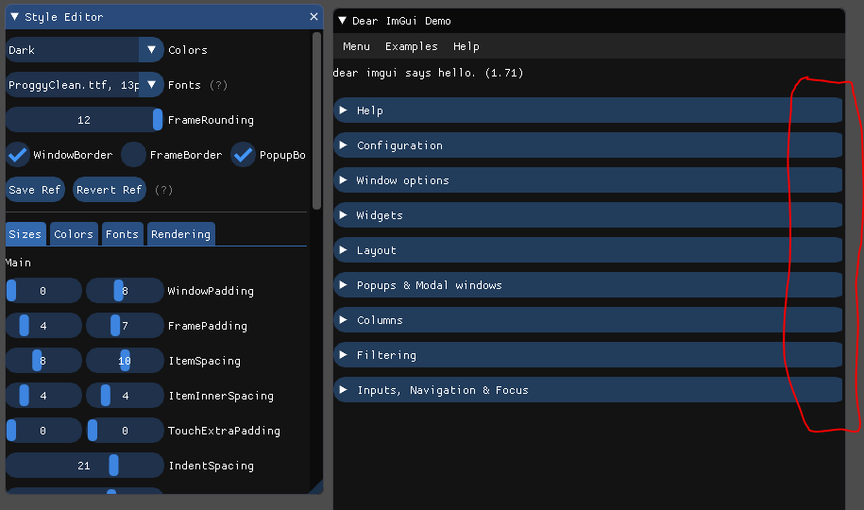Expand the Help section
Screen dimensions: 864x510
588,110
